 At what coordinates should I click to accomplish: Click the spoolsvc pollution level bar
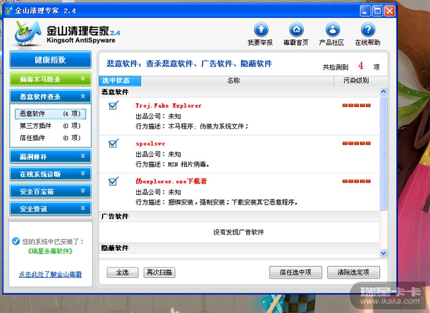[356, 143]
